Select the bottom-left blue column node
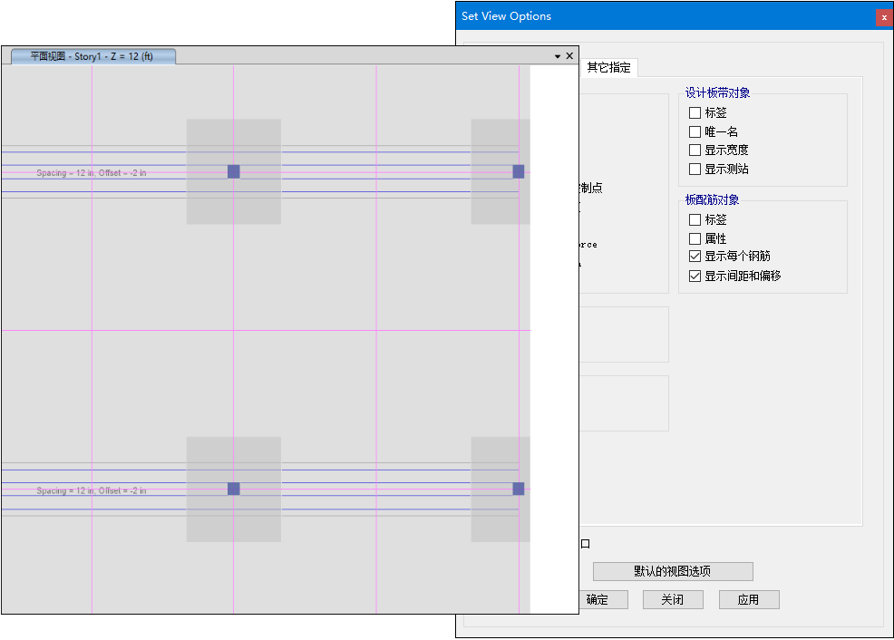The height and width of the screenshot is (640, 894). (x=233, y=489)
